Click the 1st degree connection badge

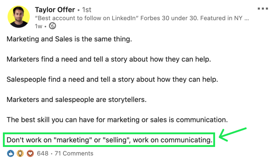click(x=87, y=10)
